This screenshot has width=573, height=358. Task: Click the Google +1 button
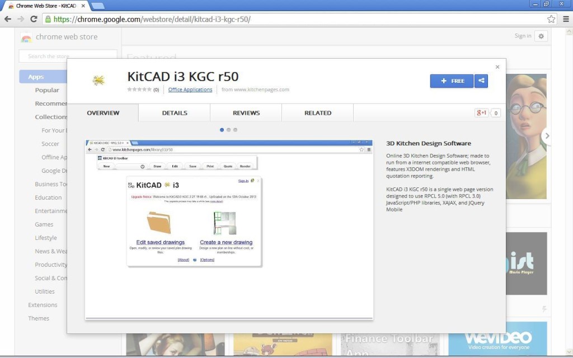[481, 113]
